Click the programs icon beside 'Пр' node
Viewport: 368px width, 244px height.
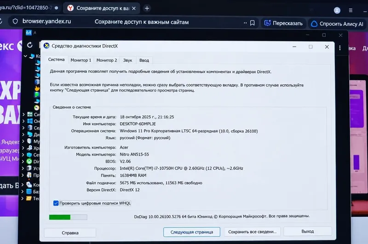tap(29, 175)
